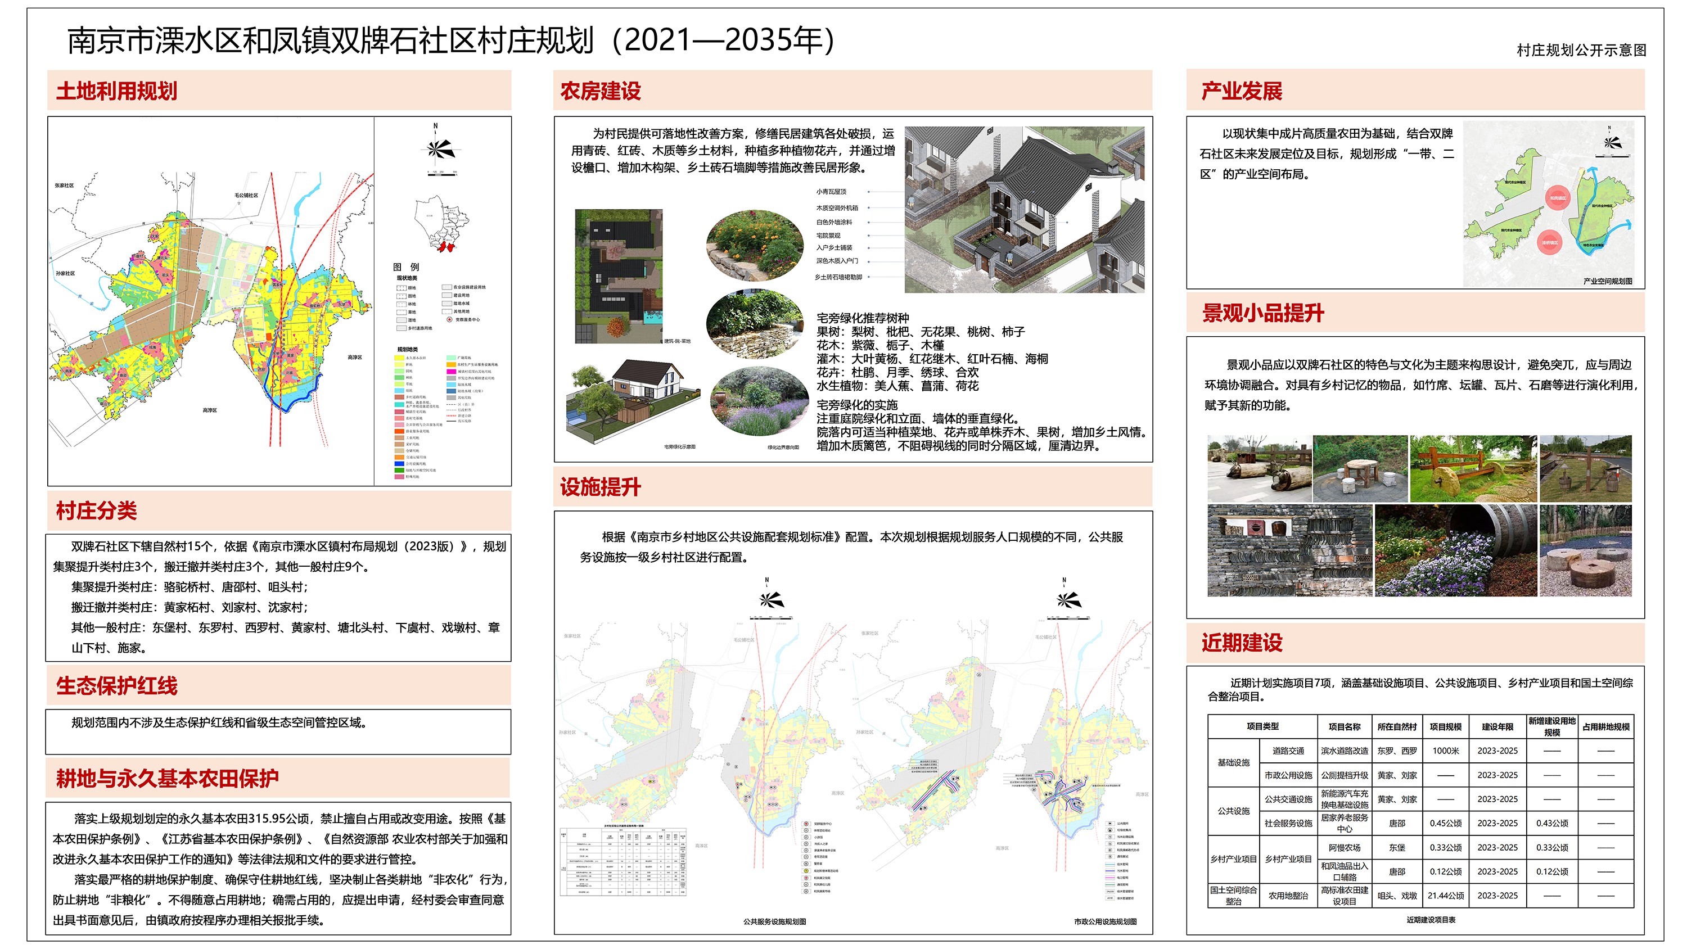Select the 土地利用规划 section header
1687x949 pixels.
click(x=116, y=91)
